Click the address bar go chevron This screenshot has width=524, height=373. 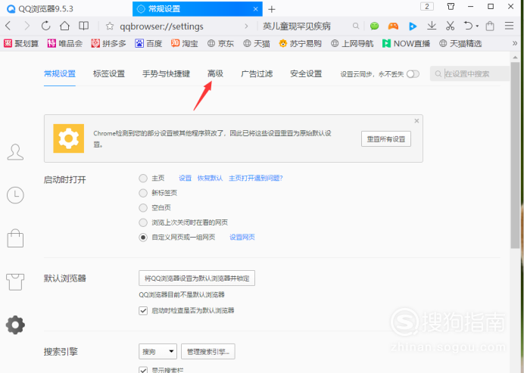[x=246, y=26]
